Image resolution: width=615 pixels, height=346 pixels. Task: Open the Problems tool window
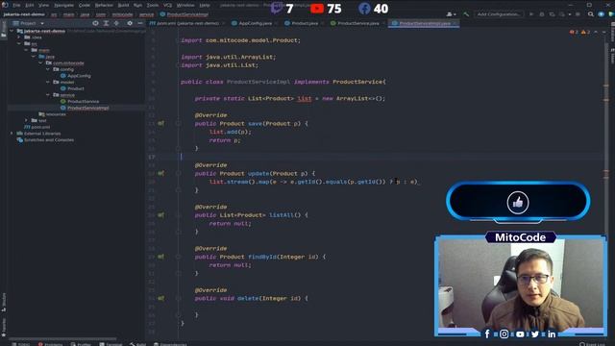coord(51,344)
